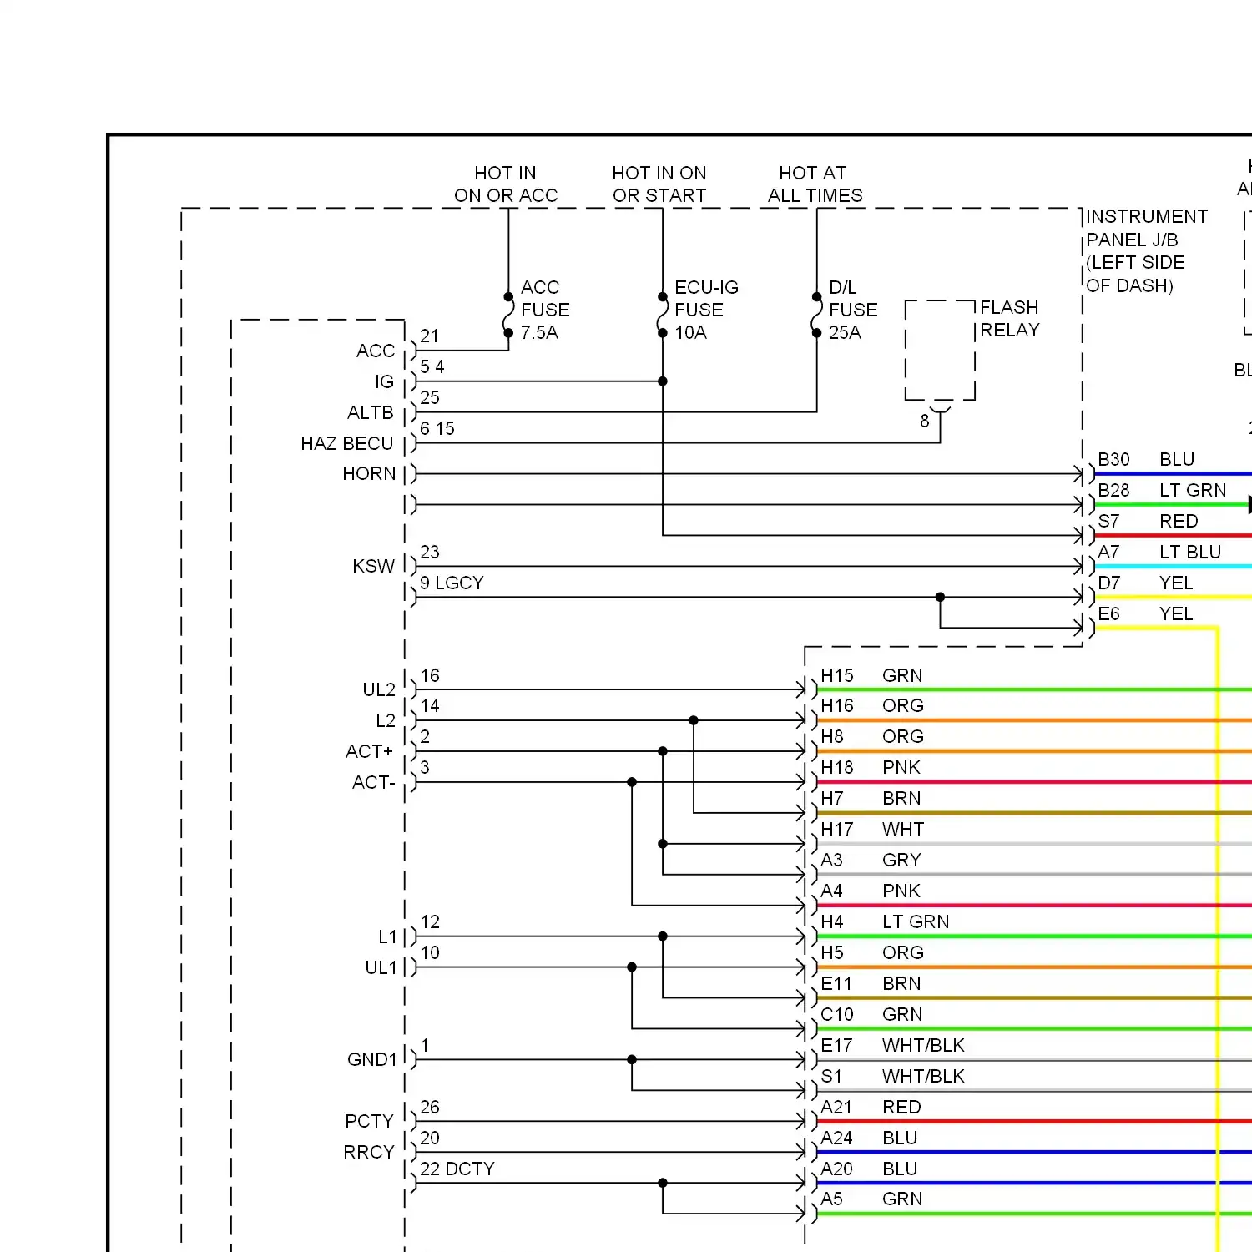
Task: Click the "UL2" terminal name
Action: coord(379,689)
